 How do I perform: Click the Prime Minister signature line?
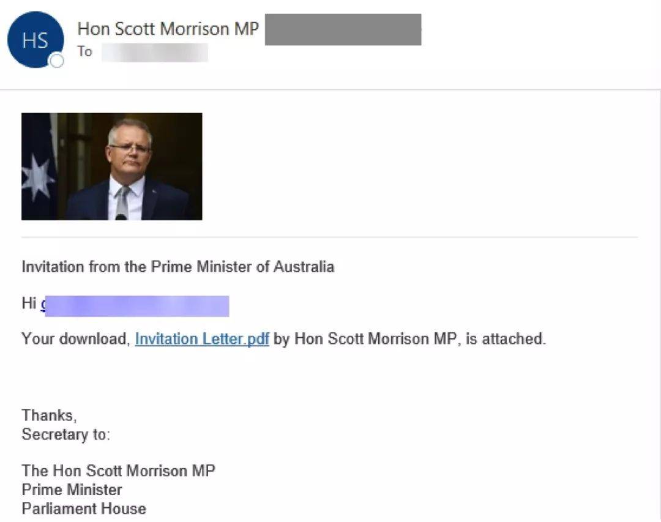(x=72, y=490)
